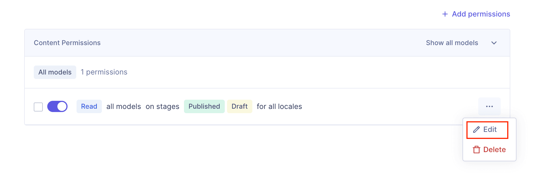Open the Show all models dropdown
Viewport: 539px width, 177px height.
(x=452, y=43)
